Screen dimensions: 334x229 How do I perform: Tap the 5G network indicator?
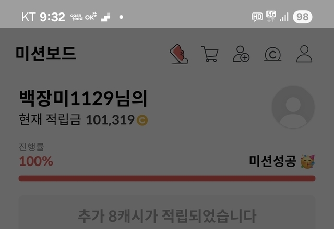pos(271,16)
